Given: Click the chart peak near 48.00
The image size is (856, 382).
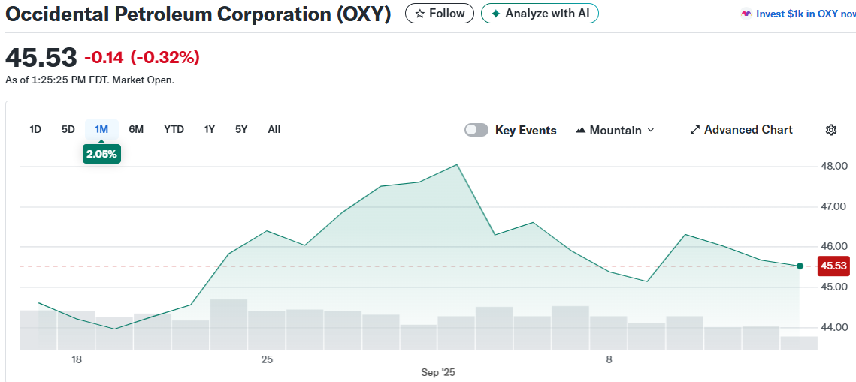Looking at the screenshot, I should pos(457,164).
